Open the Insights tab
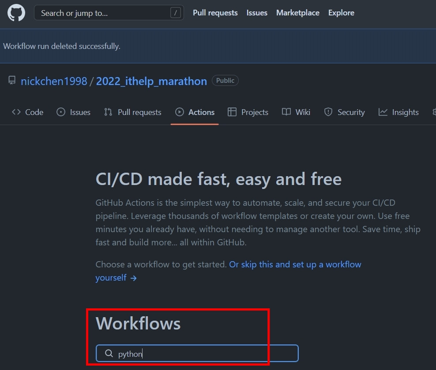The height and width of the screenshot is (370, 436). (x=398, y=112)
